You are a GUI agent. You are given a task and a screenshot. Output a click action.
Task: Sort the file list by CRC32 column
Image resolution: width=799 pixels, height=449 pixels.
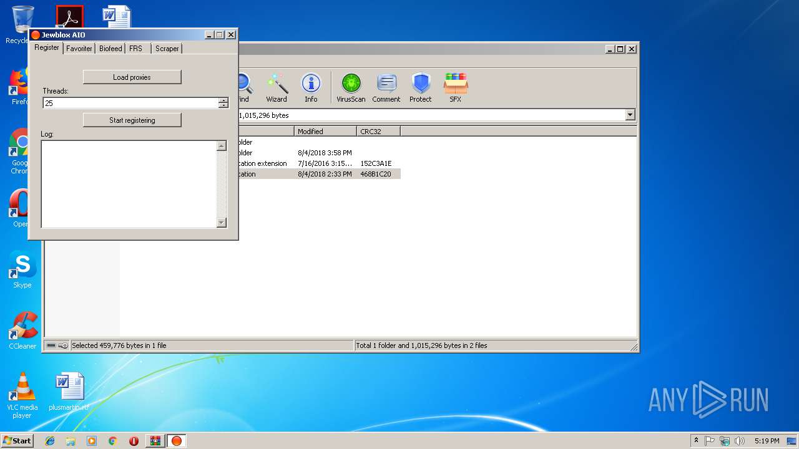(x=378, y=131)
